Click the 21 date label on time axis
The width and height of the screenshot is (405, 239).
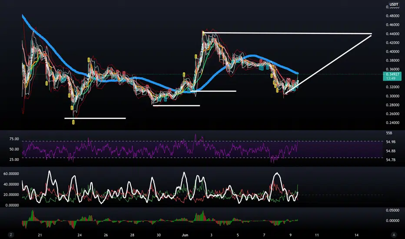(40, 235)
